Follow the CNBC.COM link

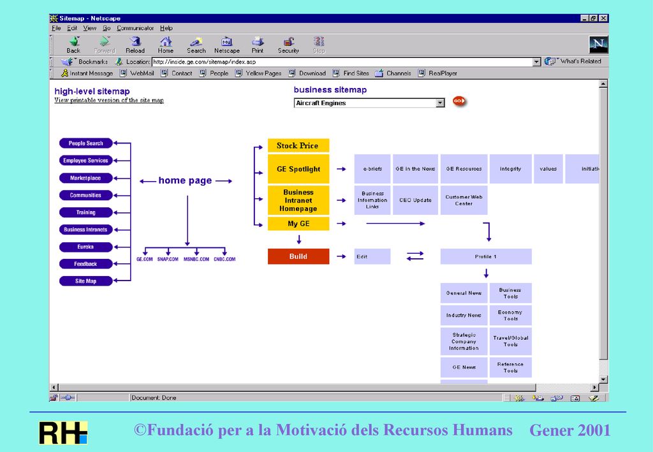[x=224, y=259]
